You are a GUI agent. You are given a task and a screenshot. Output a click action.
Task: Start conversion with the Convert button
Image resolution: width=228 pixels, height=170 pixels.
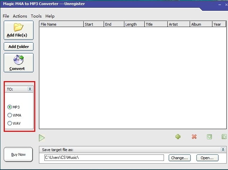click(x=19, y=63)
